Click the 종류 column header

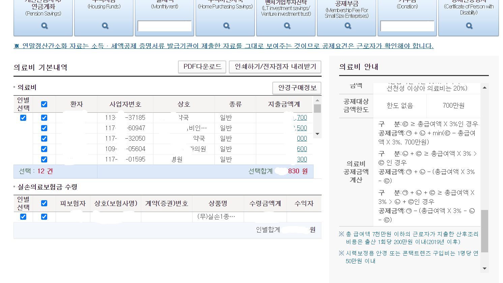235,104
